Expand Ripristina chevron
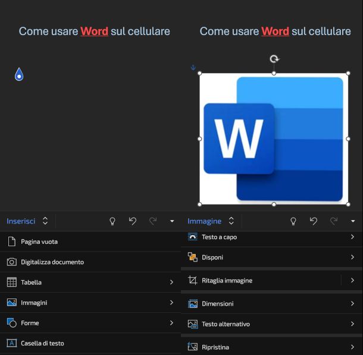This screenshot has width=363, height=355. click(x=352, y=347)
